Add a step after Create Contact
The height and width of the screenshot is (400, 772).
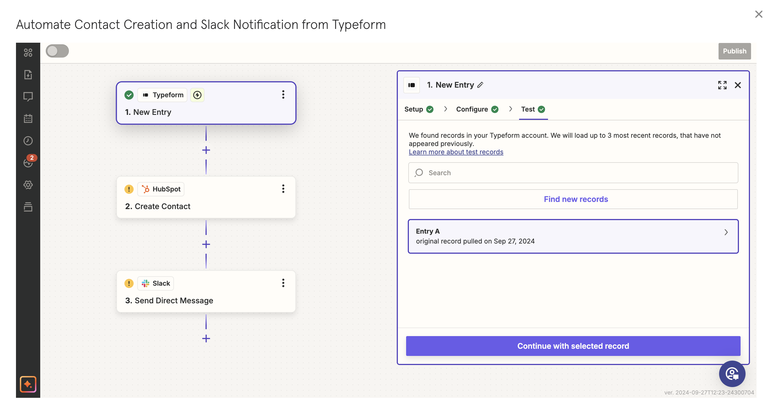[206, 244]
